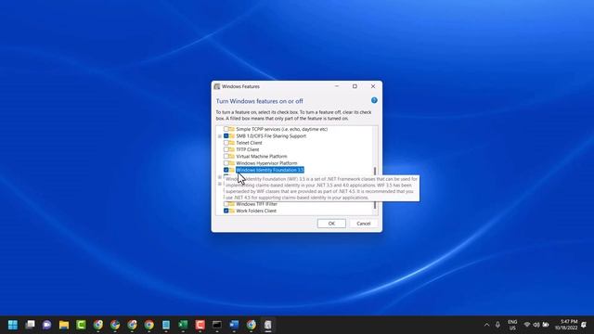Screen dimensions: 594x334
Task: Confirm changes with the OK button
Action: pos(331,224)
